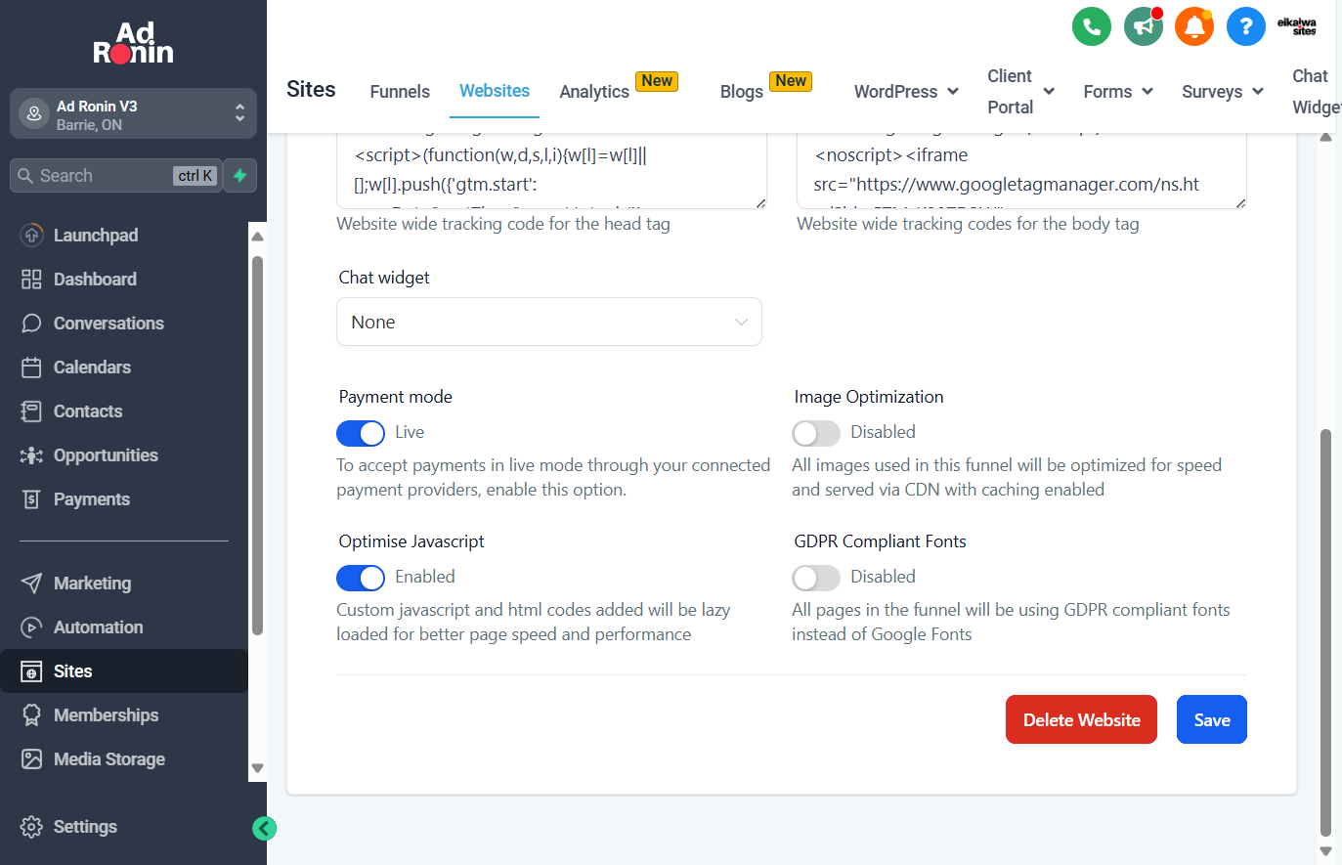This screenshot has height=865, width=1342.
Task: Click in the head tracking code textarea
Action: (552, 170)
